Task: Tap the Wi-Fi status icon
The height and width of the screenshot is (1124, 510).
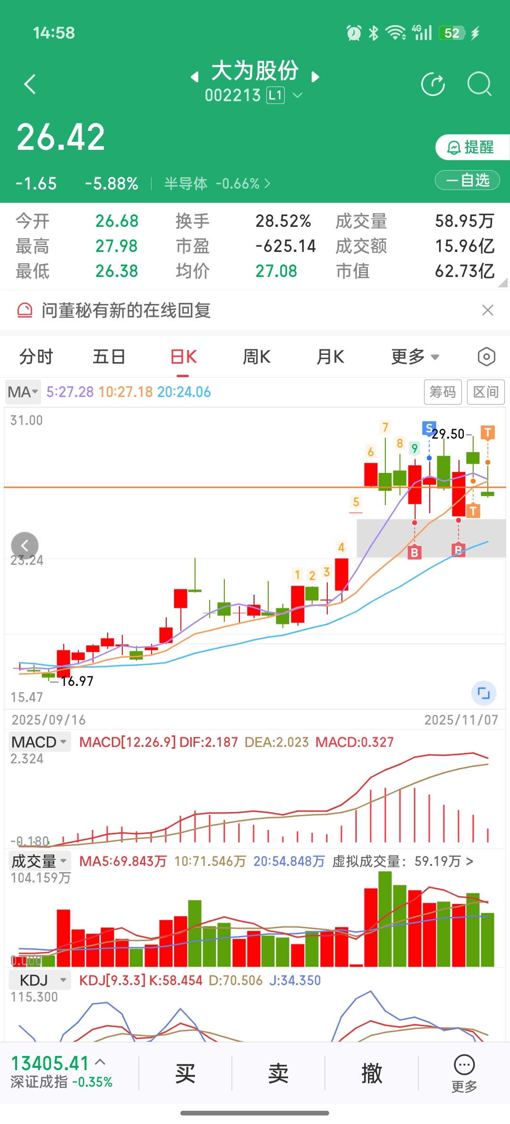Action: pos(395,33)
